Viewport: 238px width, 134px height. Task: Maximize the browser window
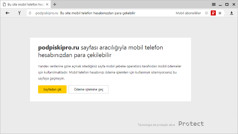point(227,4)
